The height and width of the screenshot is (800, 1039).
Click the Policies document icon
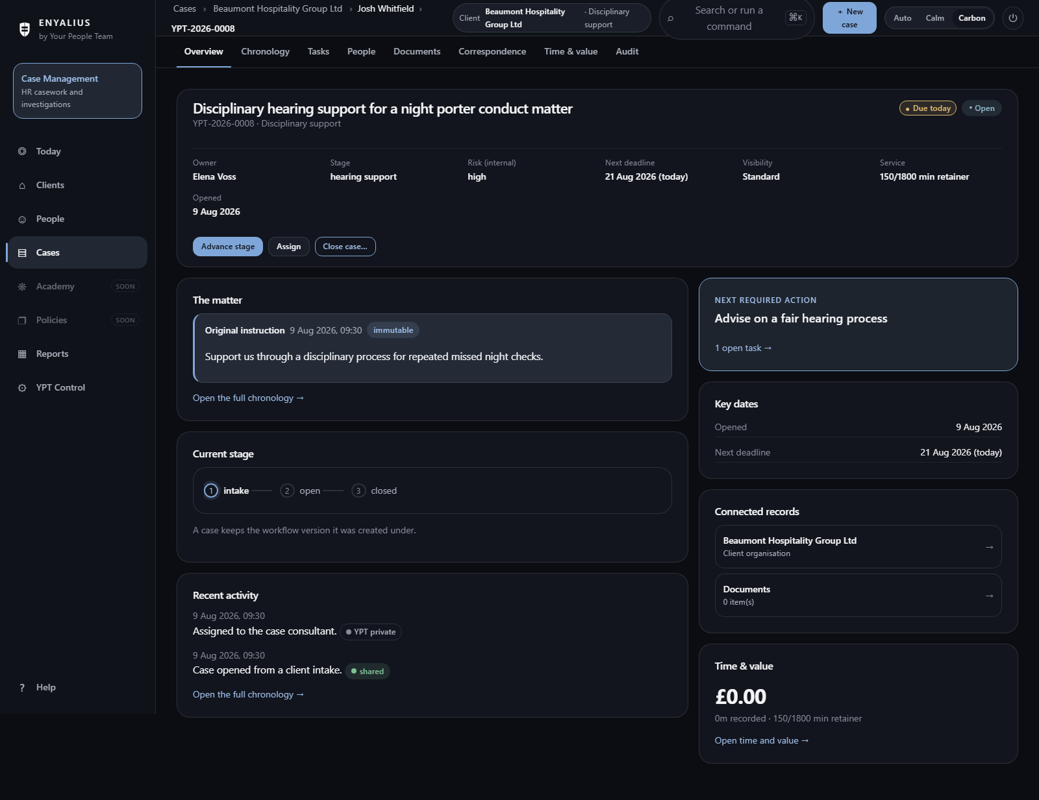click(22, 321)
